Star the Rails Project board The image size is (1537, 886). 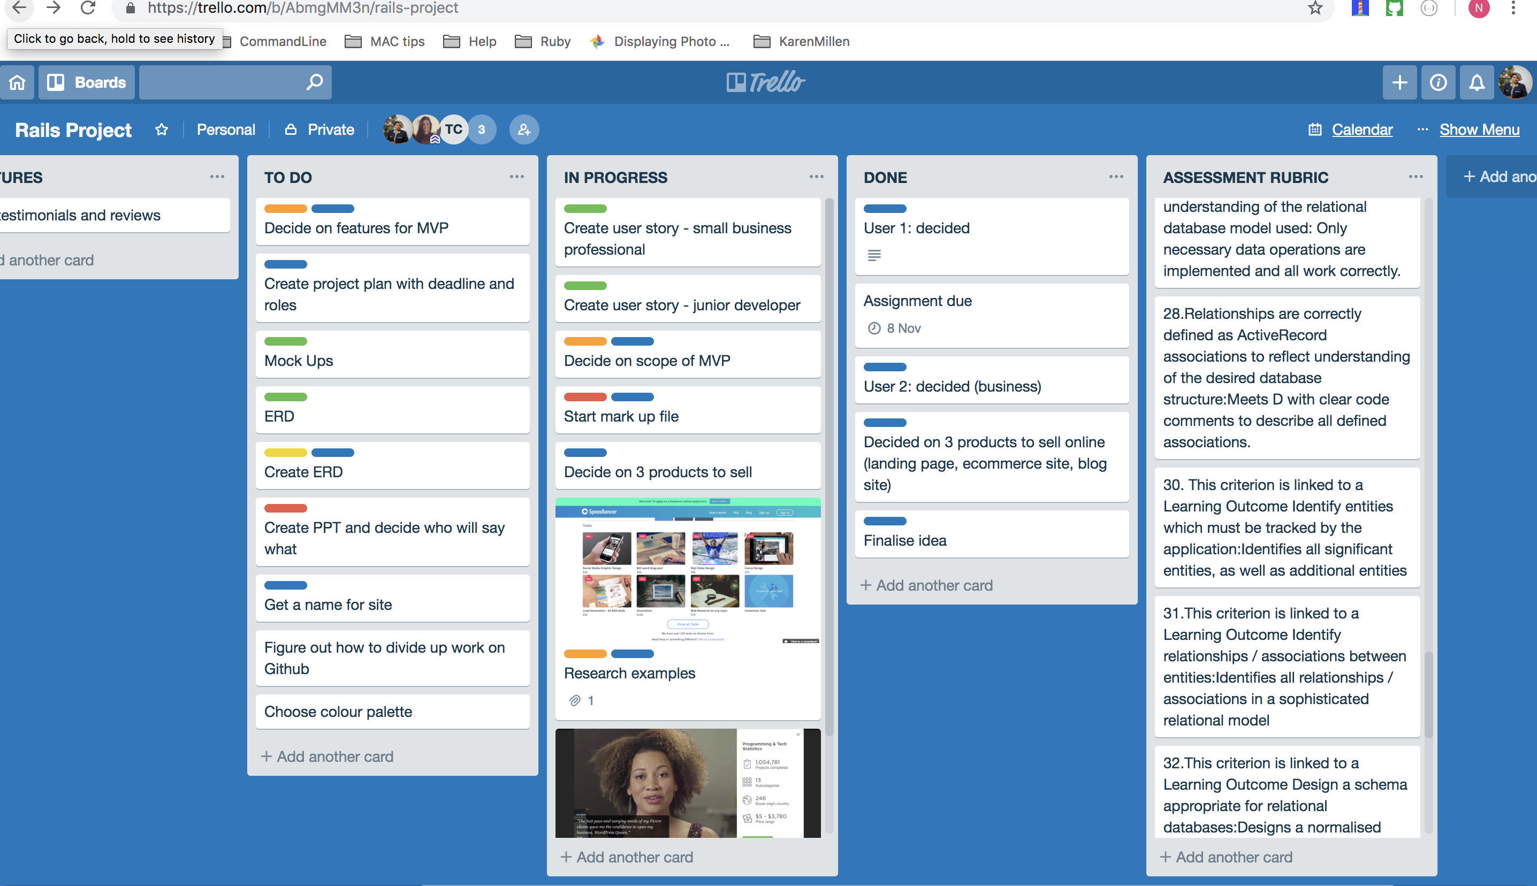coord(161,129)
